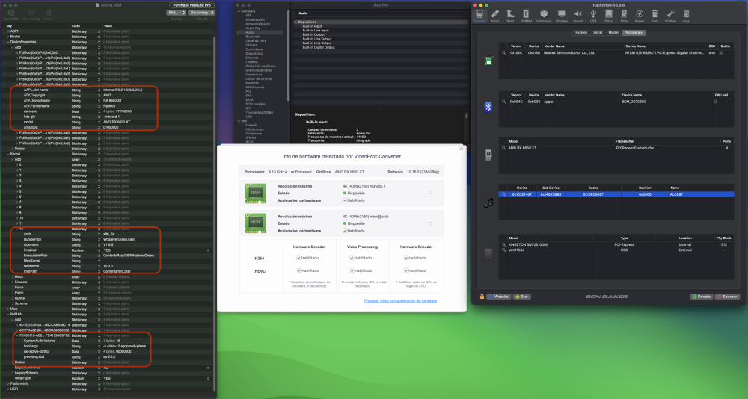
Task: Open the PCIe section in Hackintool
Action: point(624,16)
